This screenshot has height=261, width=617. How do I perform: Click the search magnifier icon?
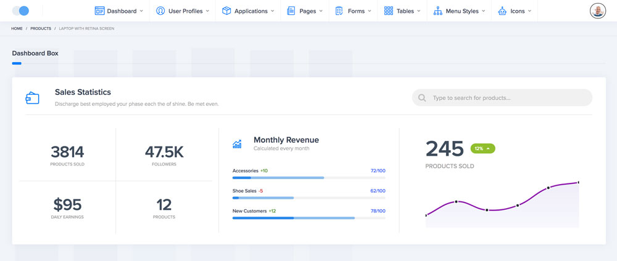(x=422, y=98)
